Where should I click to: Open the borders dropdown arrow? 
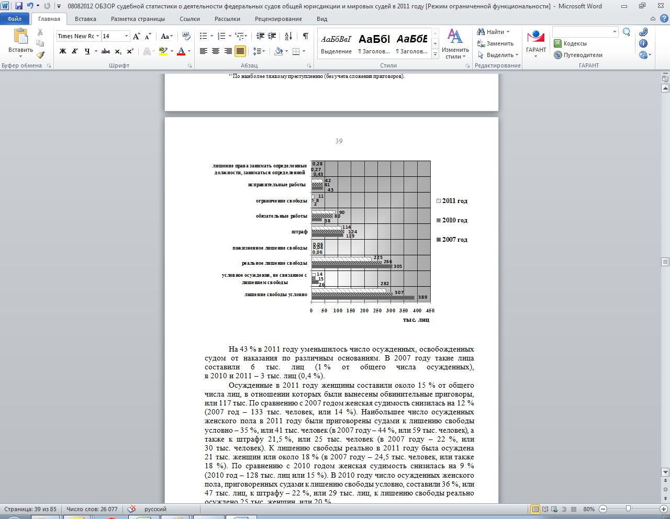point(304,51)
